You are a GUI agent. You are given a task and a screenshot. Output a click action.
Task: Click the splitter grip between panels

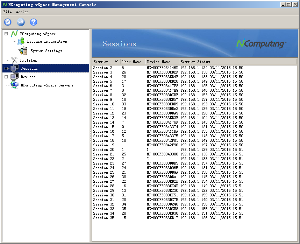tap(91, 135)
